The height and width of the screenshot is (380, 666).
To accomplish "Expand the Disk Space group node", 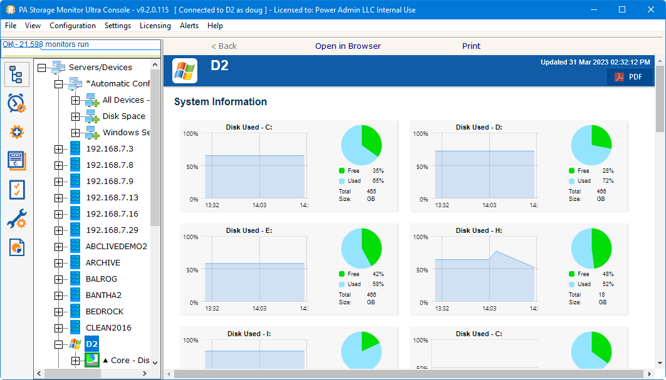I will [x=75, y=116].
